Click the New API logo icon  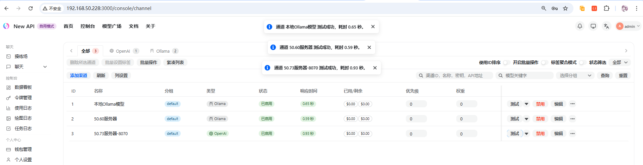point(6,26)
